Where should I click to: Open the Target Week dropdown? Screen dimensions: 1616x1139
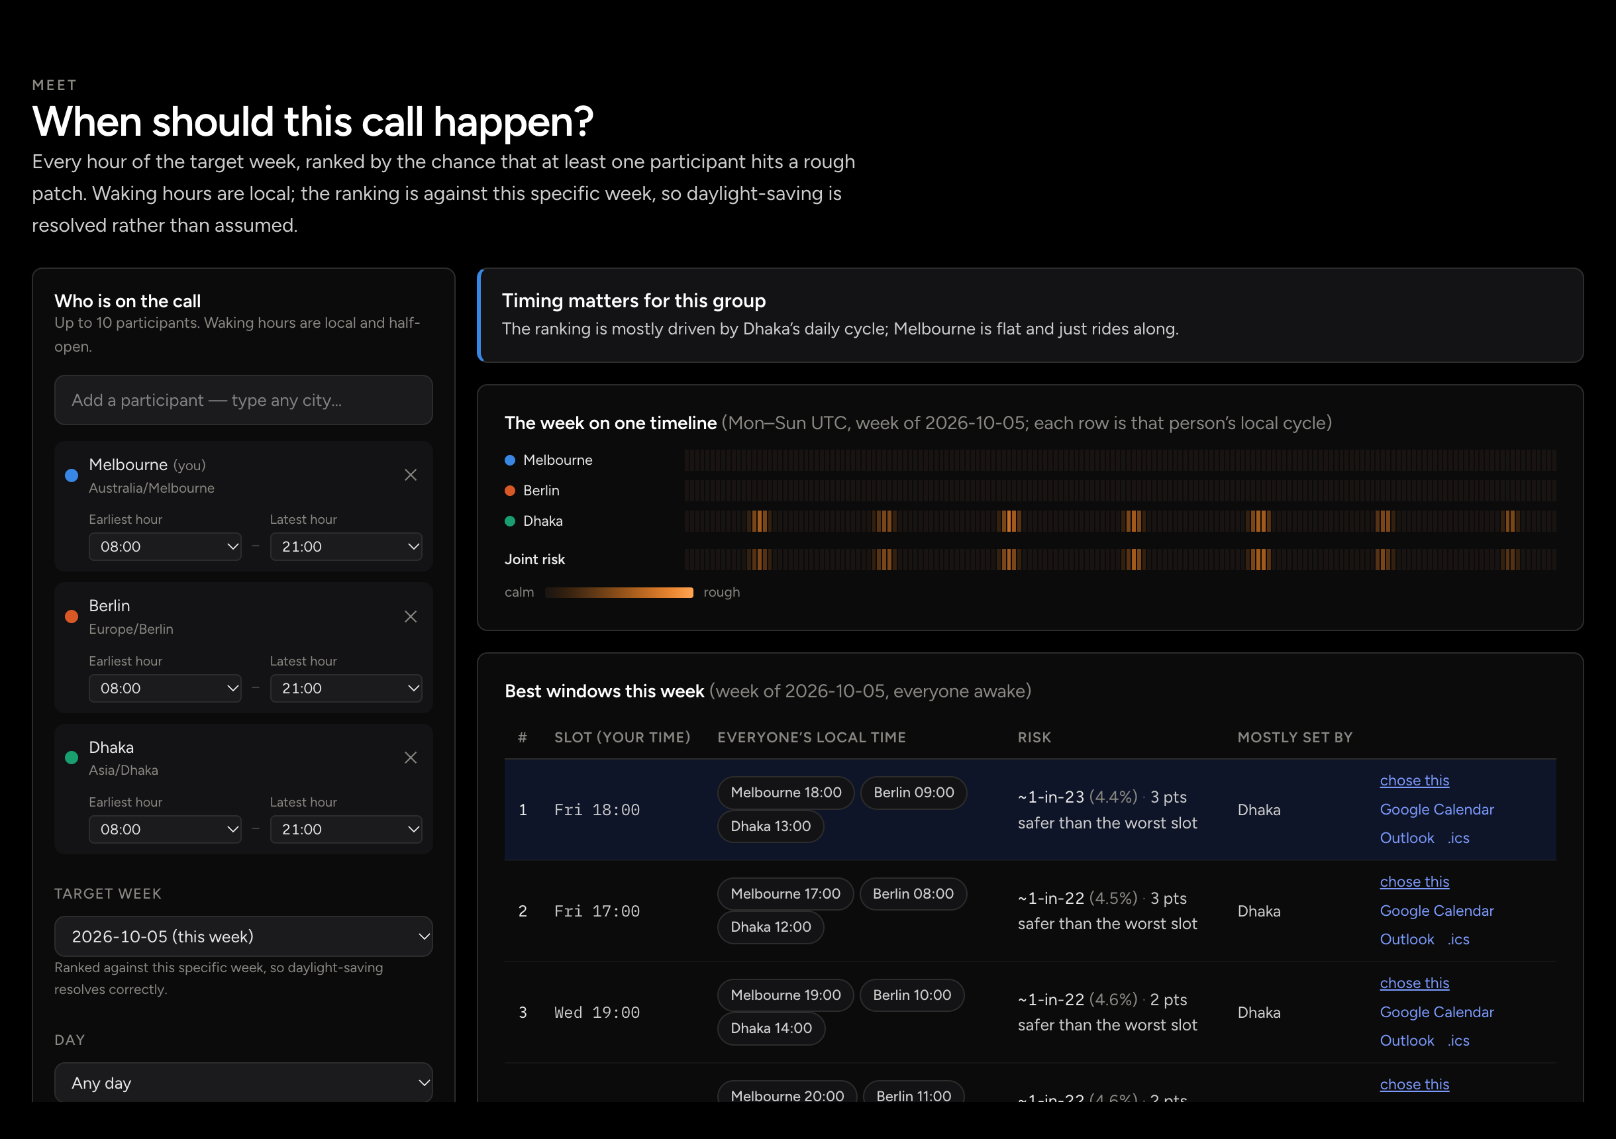(x=244, y=936)
